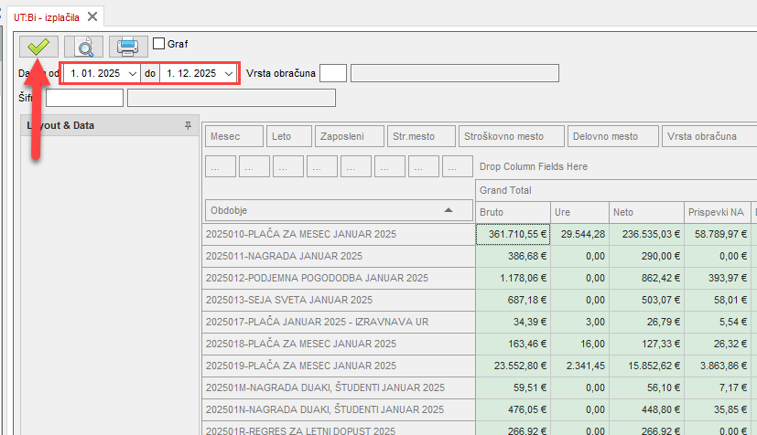Image resolution: width=757 pixels, height=435 pixels.
Task: Toggle sort arrow on Obdobje field
Action: 448,210
